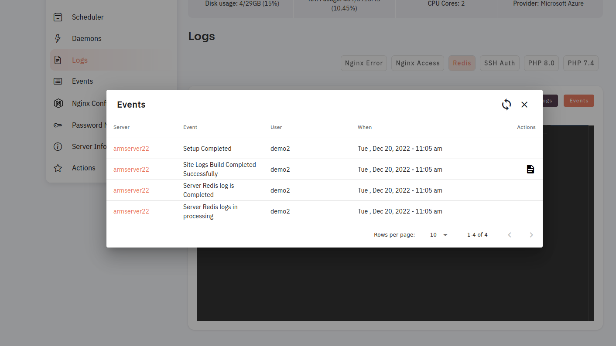Click 'Provider: Microsoft Azure' stat

pos(548,3)
